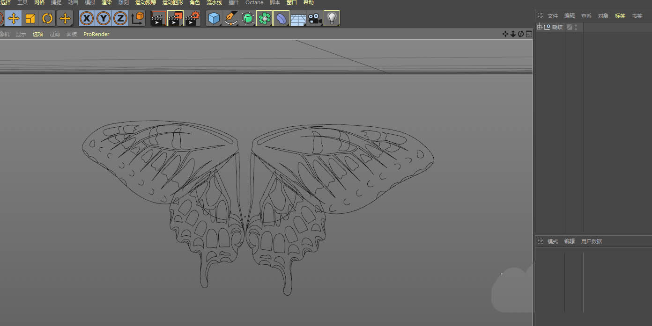
Task: Toggle the Y axis lock
Action: pos(104,19)
